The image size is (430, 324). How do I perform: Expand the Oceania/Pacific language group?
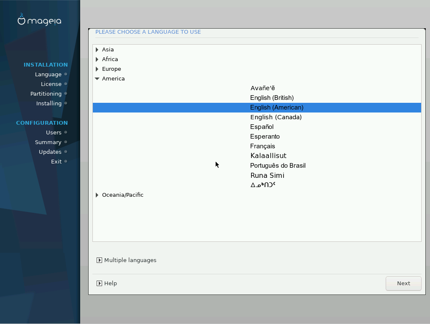pos(97,195)
